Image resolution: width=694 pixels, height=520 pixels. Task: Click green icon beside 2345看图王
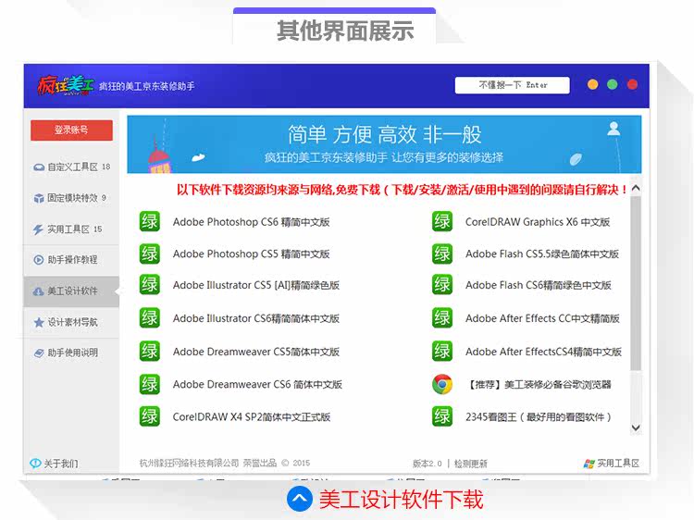442,416
